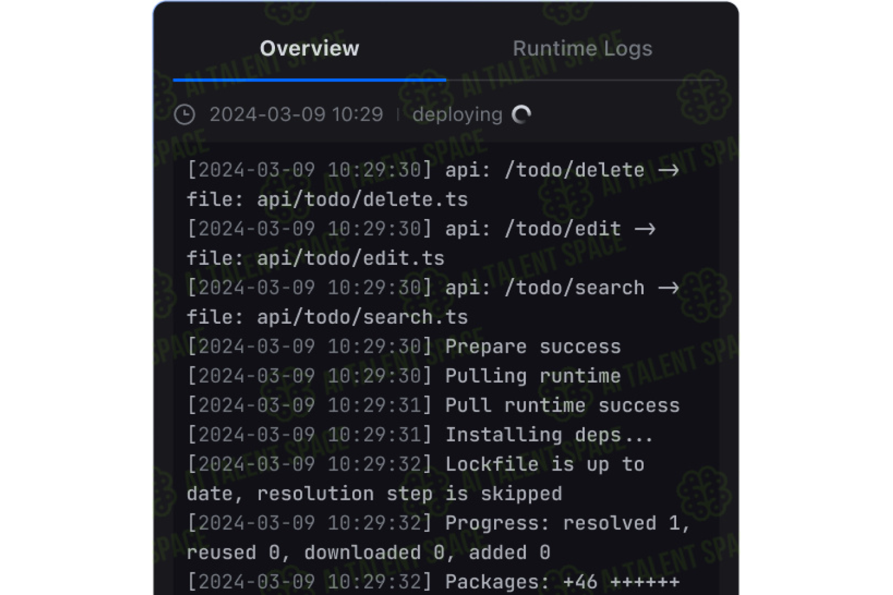Viewport: 893px width, 595px height.
Task: Click the Pull runtime success line
Action: click(433, 405)
